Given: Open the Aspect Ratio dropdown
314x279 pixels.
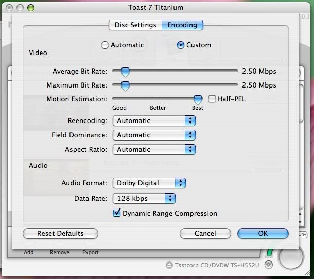Looking at the screenshot, I should coord(154,149).
